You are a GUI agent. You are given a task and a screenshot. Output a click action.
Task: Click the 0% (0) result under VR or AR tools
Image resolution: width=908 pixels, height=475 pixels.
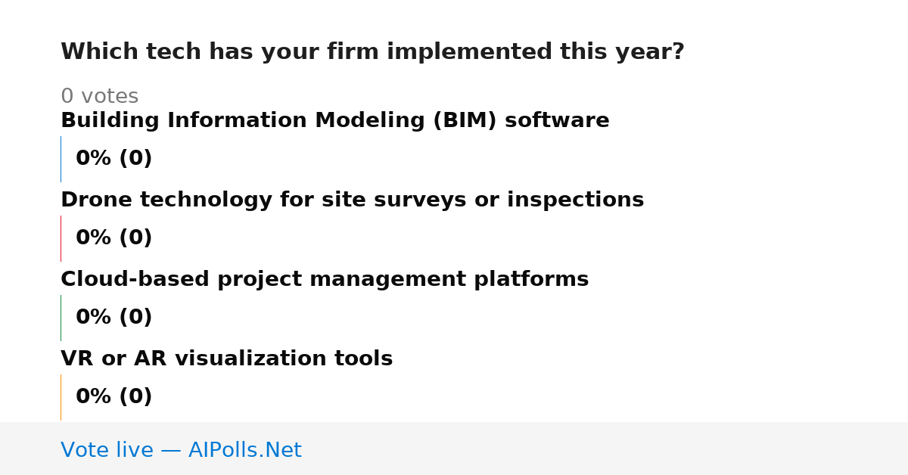tap(113, 397)
